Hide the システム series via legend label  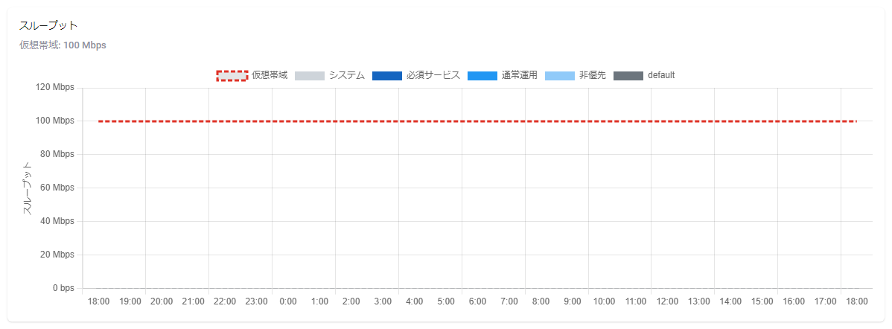pos(347,75)
